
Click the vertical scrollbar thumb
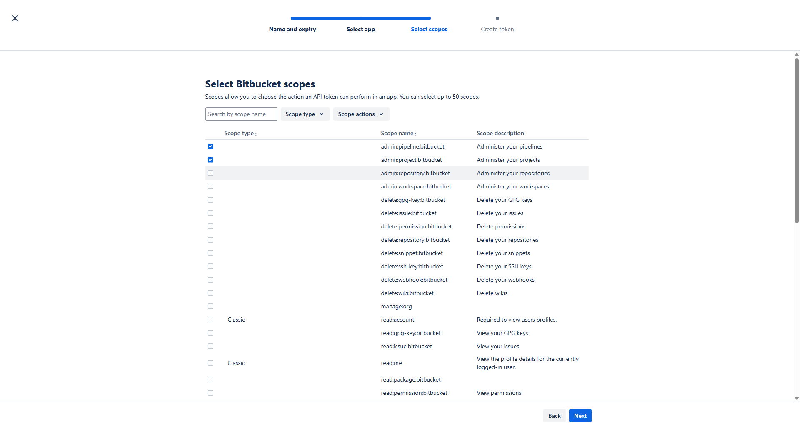click(x=797, y=141)
